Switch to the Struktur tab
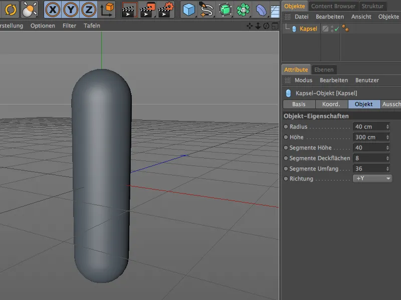The height and width of the screenshot is (300, 401). point(372,6)
